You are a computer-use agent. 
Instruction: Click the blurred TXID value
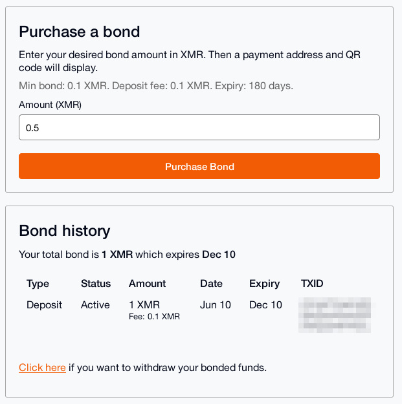click(x=338, y=315)
